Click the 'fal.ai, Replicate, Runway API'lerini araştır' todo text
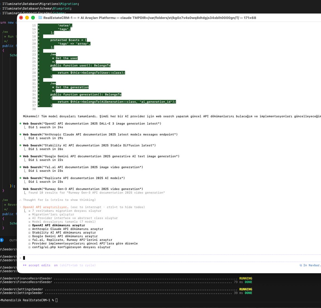 point(72,240)
